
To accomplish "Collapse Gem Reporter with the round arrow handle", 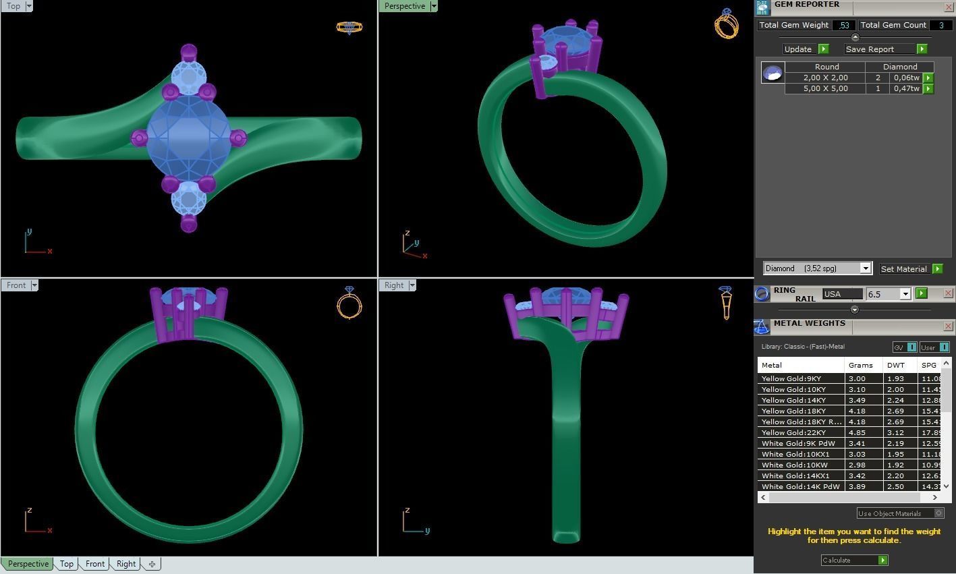I will (855, 38).
